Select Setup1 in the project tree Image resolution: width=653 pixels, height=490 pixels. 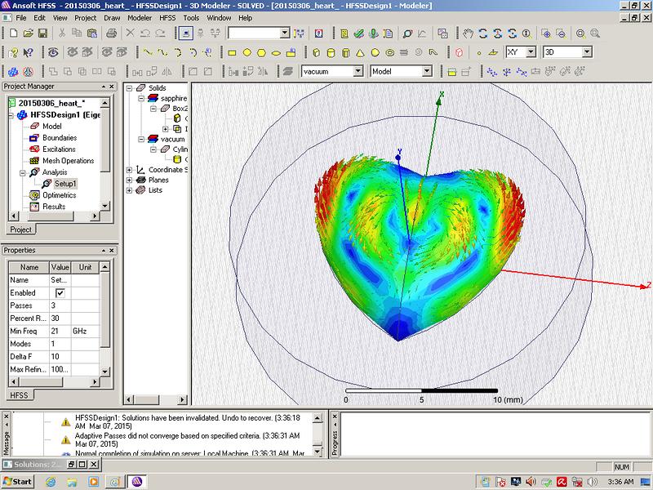[64, 184]
